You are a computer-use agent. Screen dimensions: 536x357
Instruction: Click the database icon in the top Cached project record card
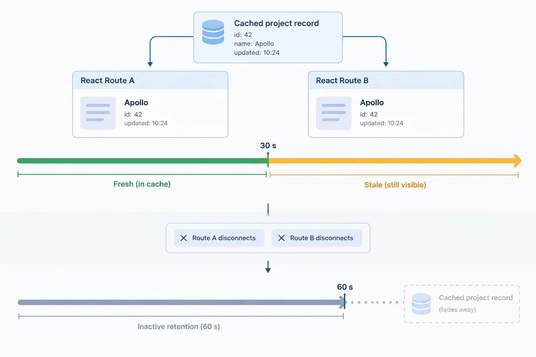[213, 32]
